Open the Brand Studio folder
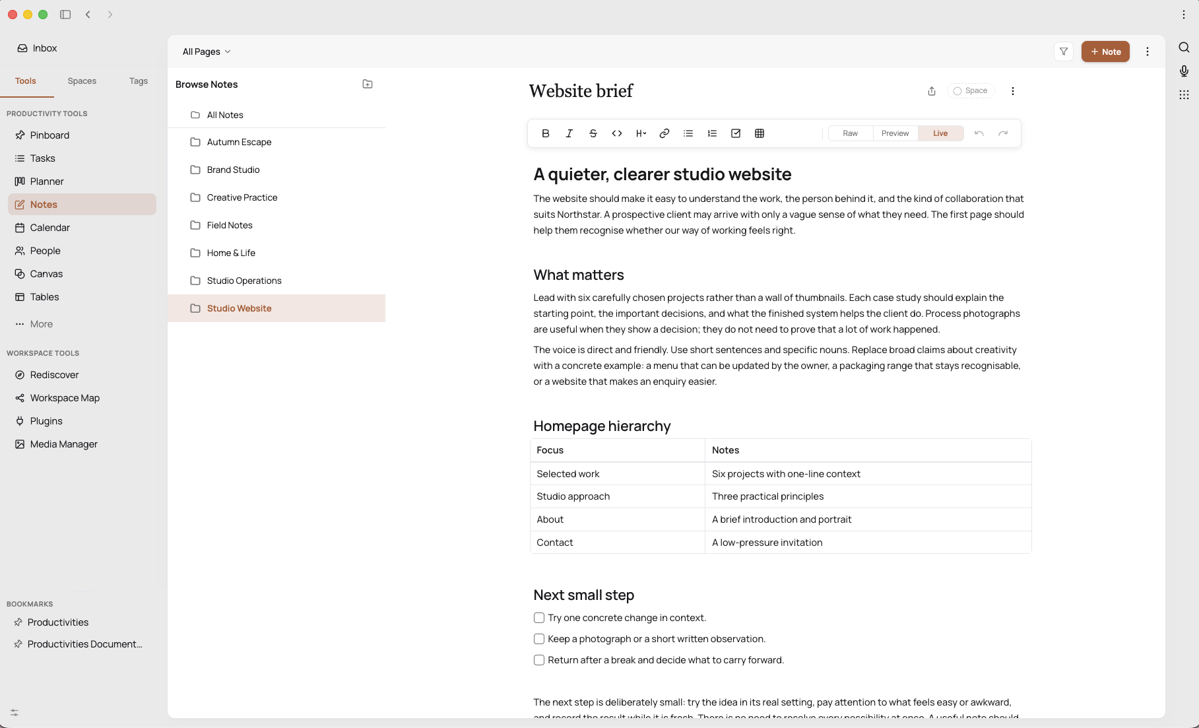The image size is (1199, 728). (276, 170)
